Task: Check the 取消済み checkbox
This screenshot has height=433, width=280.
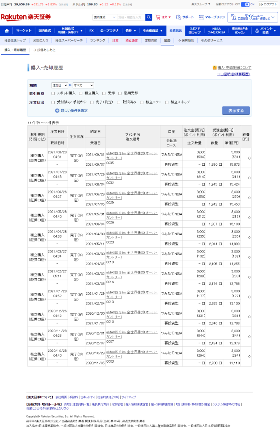Action: (119, 102)
